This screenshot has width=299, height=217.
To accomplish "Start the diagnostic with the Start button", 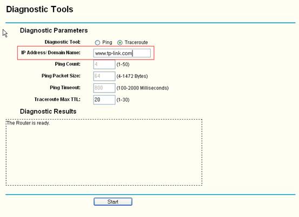I will point(113,202).
